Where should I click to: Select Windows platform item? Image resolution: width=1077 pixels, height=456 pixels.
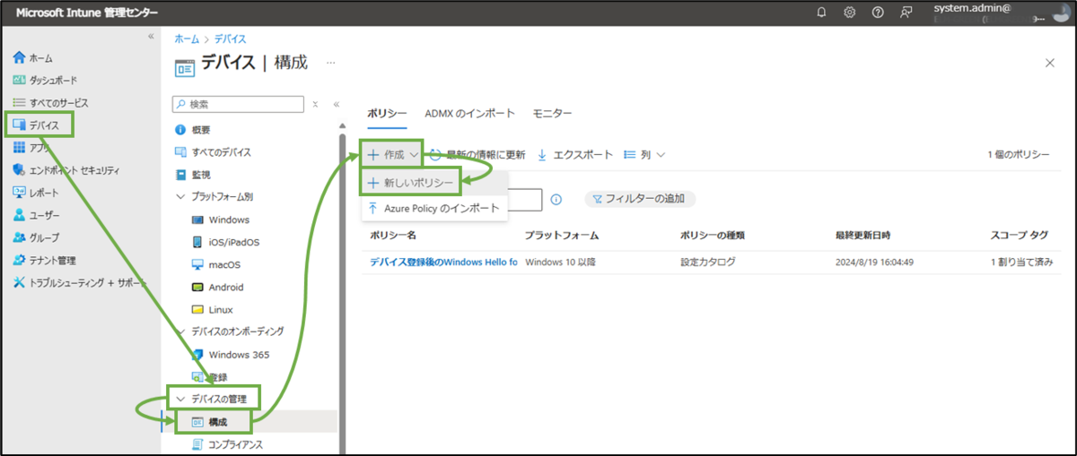point(221,219)
